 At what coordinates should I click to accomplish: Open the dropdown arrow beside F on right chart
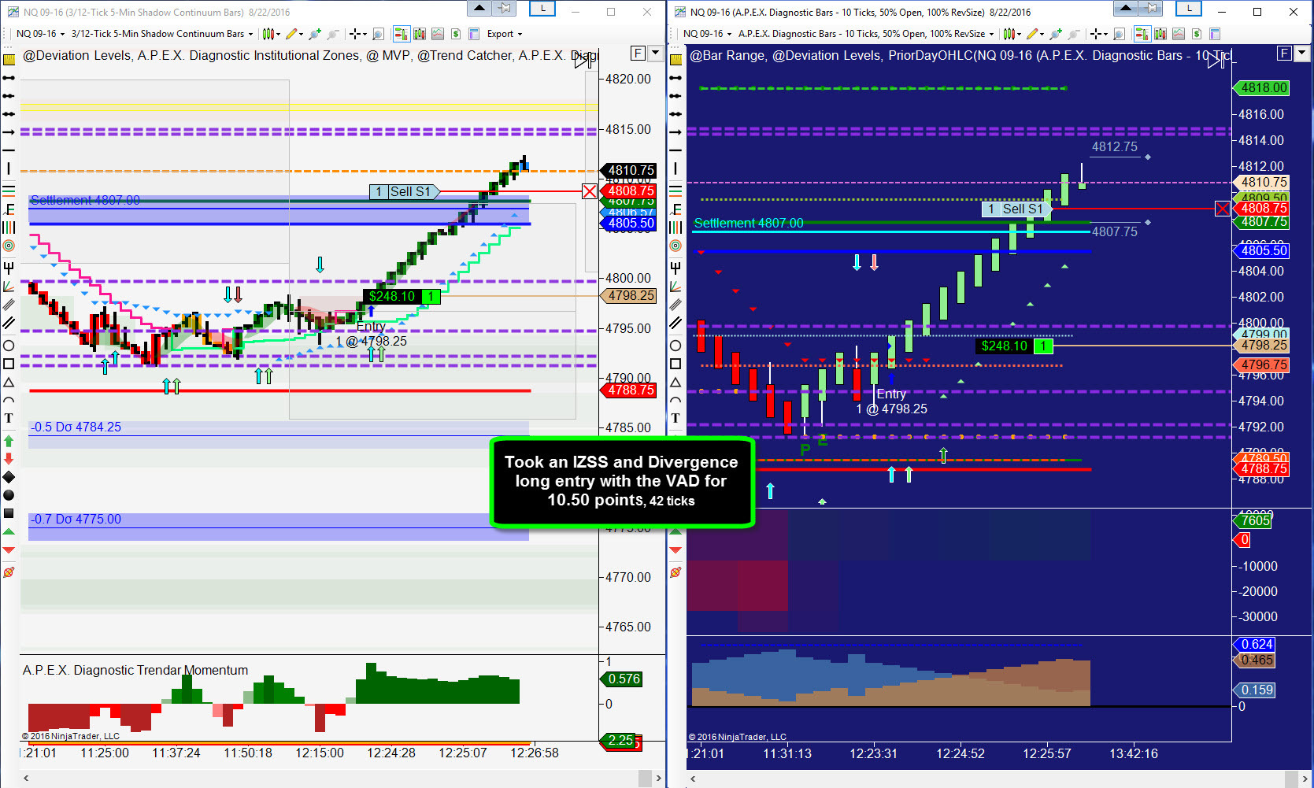pyautogui.click(x=1301, y=54)
